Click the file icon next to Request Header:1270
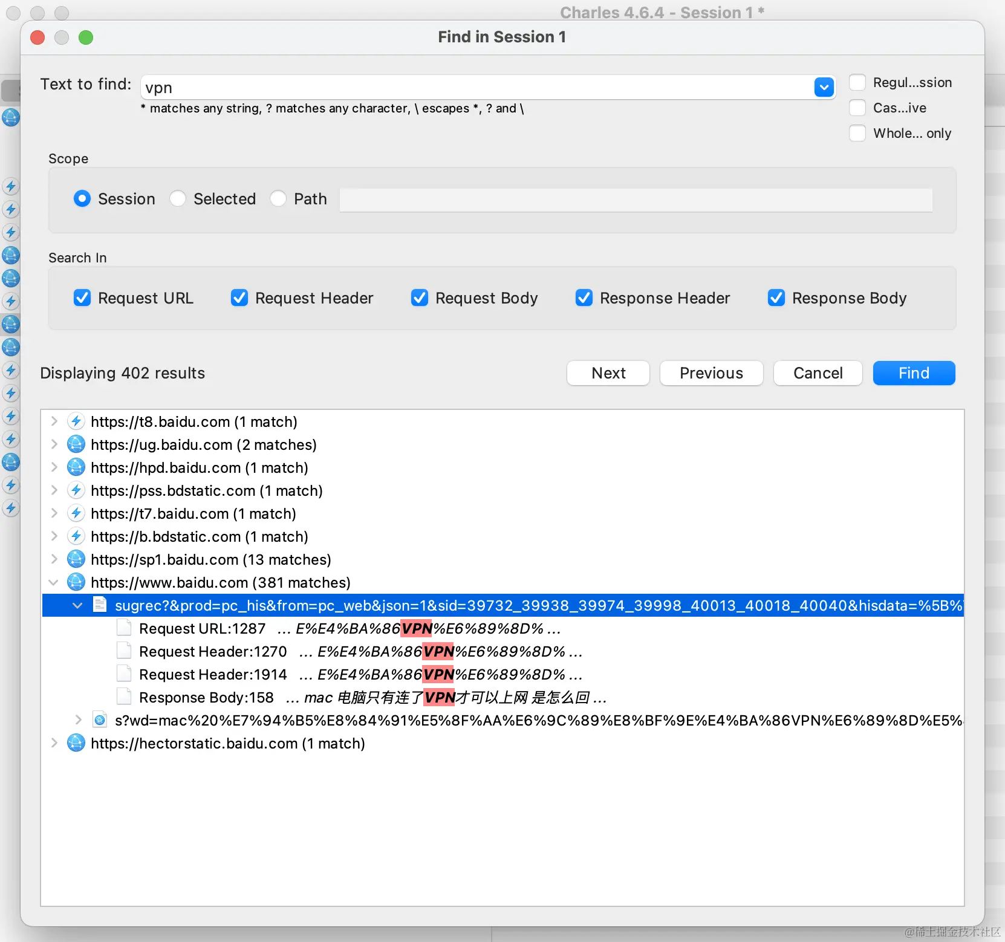Image resolution: width=1005 pixels, height=942 pixels. point(124,651)
